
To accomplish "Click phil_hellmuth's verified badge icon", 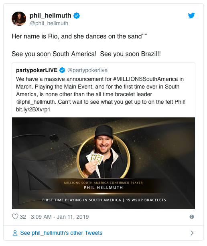I will click(77, 16).
